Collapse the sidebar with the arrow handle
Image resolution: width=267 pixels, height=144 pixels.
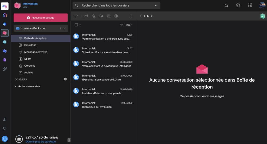69,140
